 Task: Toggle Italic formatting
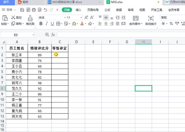point(47,24)
